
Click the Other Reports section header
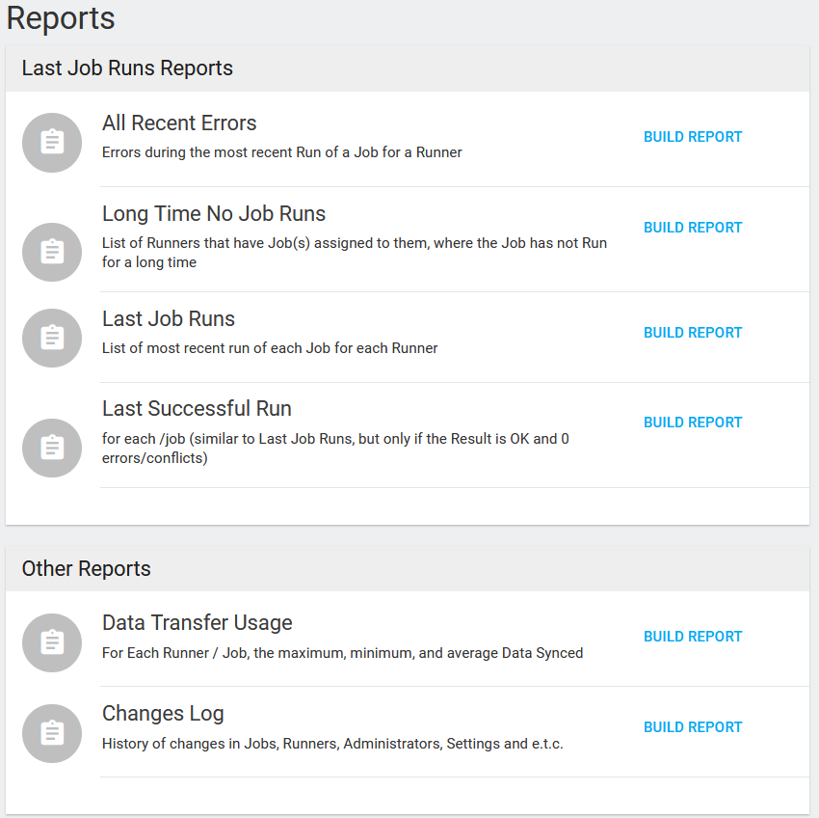pos(86,569)
